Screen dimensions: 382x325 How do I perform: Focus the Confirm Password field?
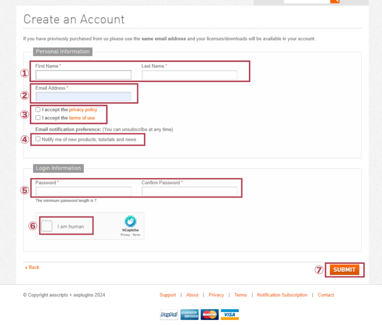point(190,192)
